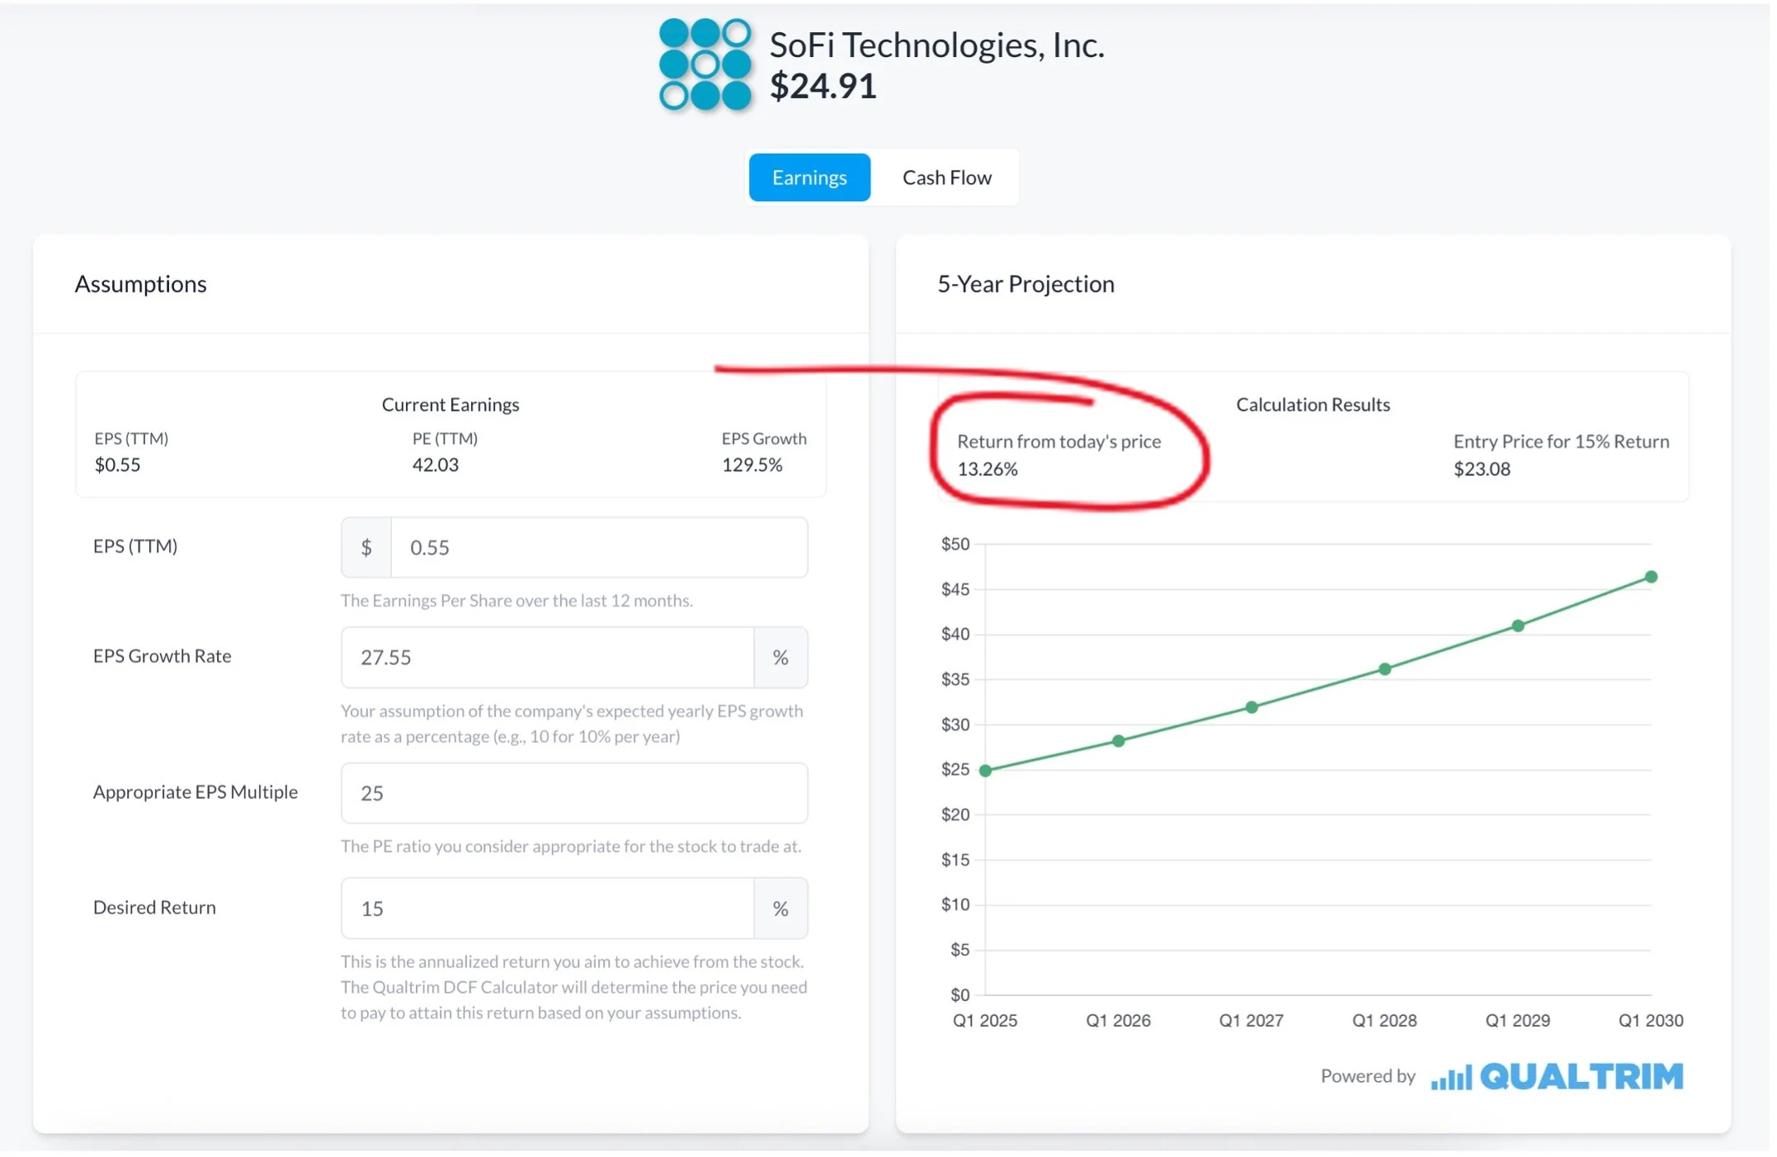Click the SoFi Technologies logo icon
Image resolution: width=1777 pixels, height=1157 pixels.
tap(706, 64)
